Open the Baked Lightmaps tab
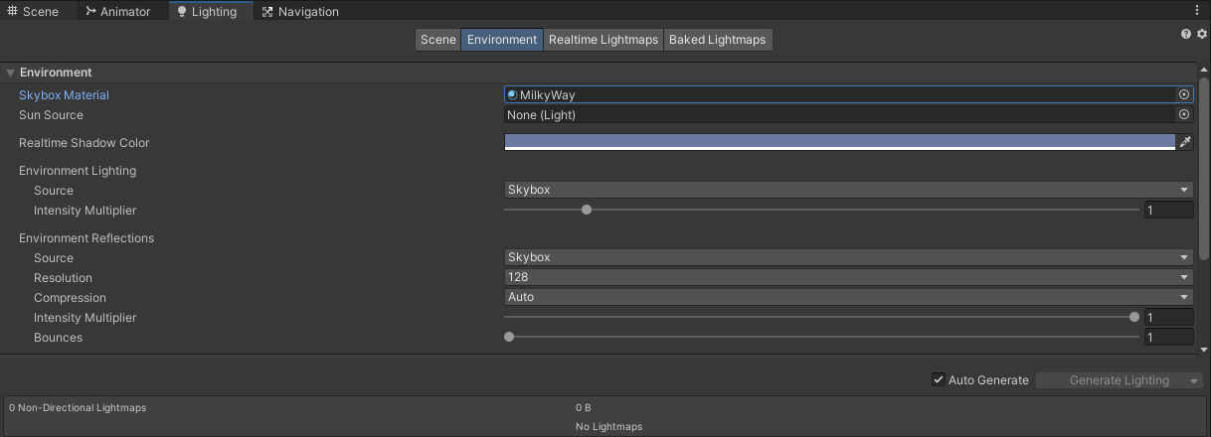Viewport: 1211px width, 437px height. pos(718,40)
